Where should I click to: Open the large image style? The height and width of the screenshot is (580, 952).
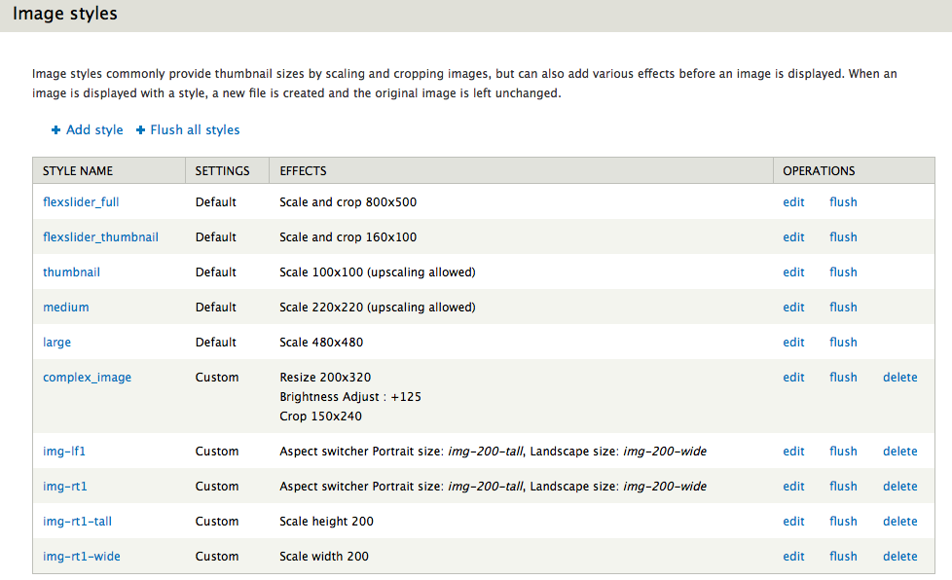(x=56, y=342)
